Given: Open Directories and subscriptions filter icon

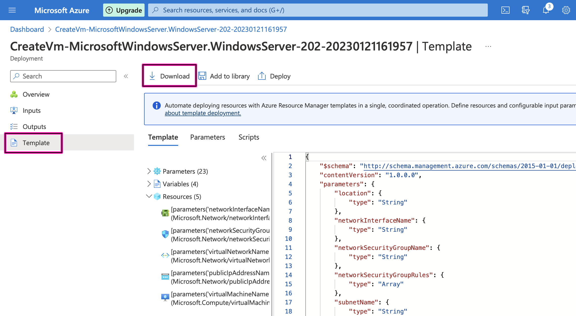Looking at the screenshot, I should click(x=525, y=10).
